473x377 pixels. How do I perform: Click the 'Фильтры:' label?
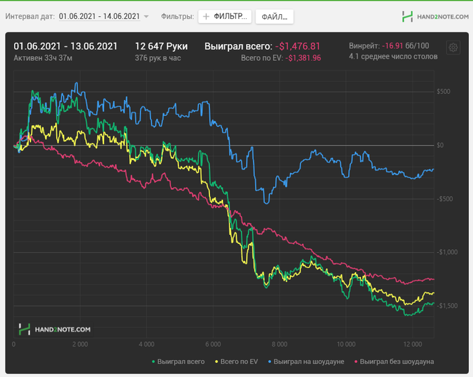click(x=177, y=16)
